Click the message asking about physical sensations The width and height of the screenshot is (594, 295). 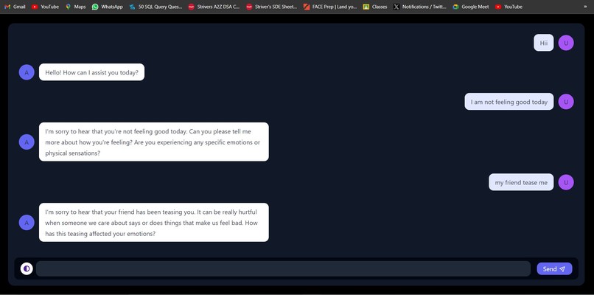click(154, 142)
